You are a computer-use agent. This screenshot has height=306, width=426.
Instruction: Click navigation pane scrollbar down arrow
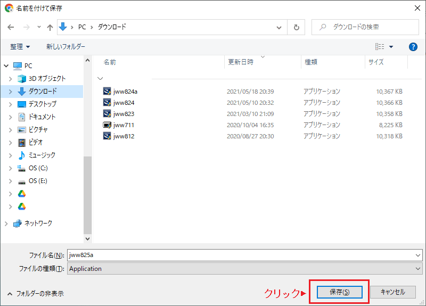[x=87, y=238]
